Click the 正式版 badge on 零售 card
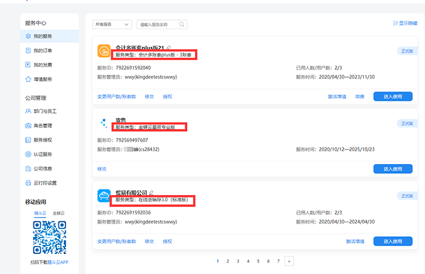 pyautogui.click(x=407, y=123)
